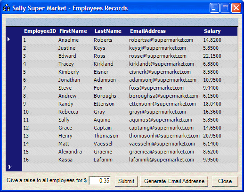Sort by the EmployeeID column header

(40, 31)
